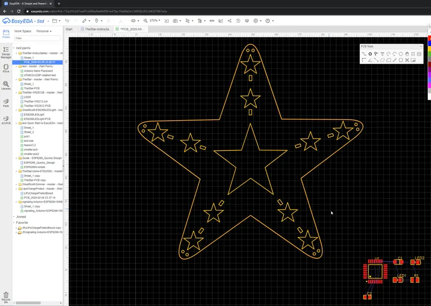Image resolution: width=431 pixels, height=306 pixels.
Task: Open the Design Manager panel
Action: pyautogui.click(x=6, y=52)
